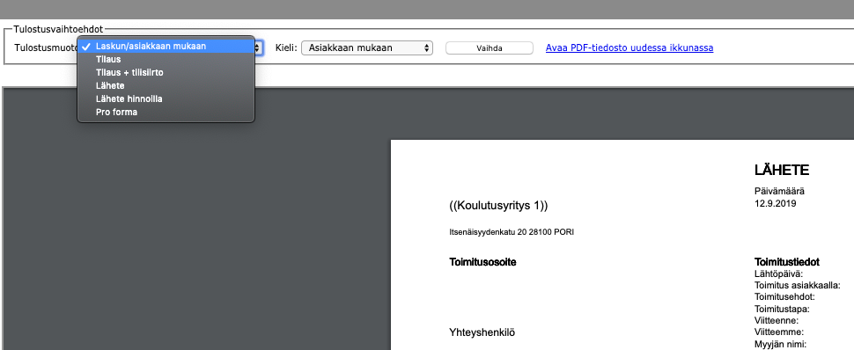Image resolution: width=854 pixels, height=350 pixels.
Task: Click the 'Myyjän nimi:' label
Action: tap(780, 344)
